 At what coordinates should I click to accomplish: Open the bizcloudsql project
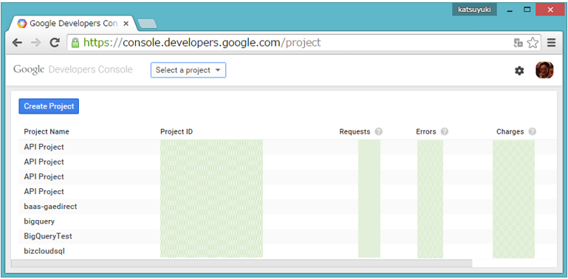pos(44,251)
